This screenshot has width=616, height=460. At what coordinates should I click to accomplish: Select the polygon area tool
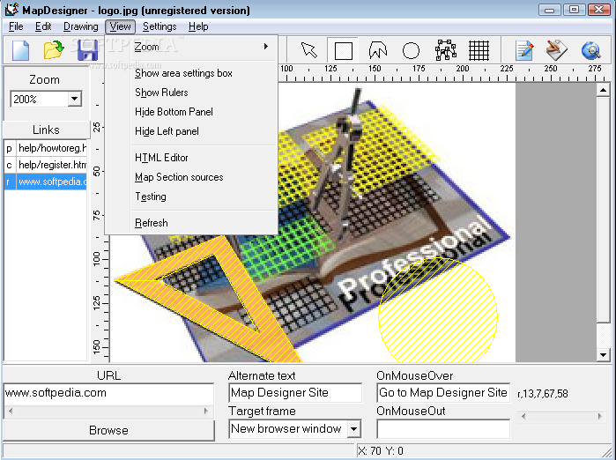tap(377, 50)
